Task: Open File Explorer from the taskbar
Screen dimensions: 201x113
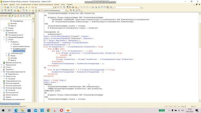Action: coord(23,110)
